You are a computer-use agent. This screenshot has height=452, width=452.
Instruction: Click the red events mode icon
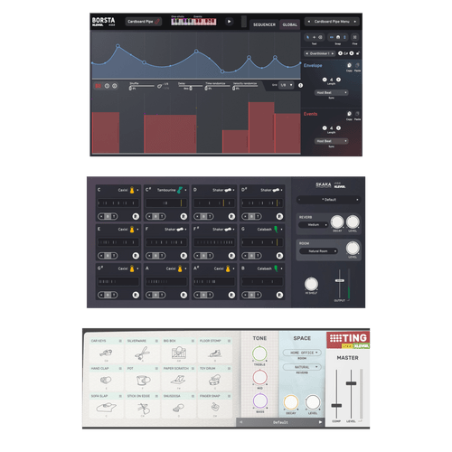click(x=98, y=86)
